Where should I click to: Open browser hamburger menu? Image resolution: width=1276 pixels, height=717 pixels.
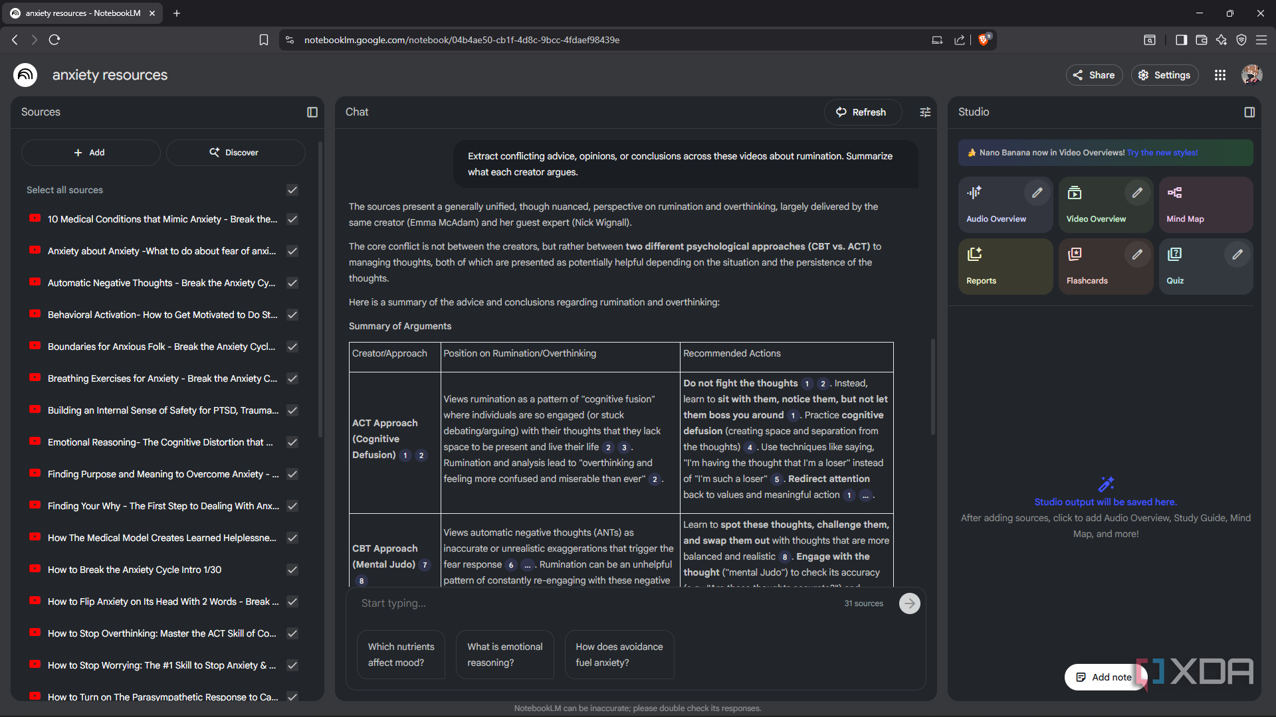click(1261, 40)
